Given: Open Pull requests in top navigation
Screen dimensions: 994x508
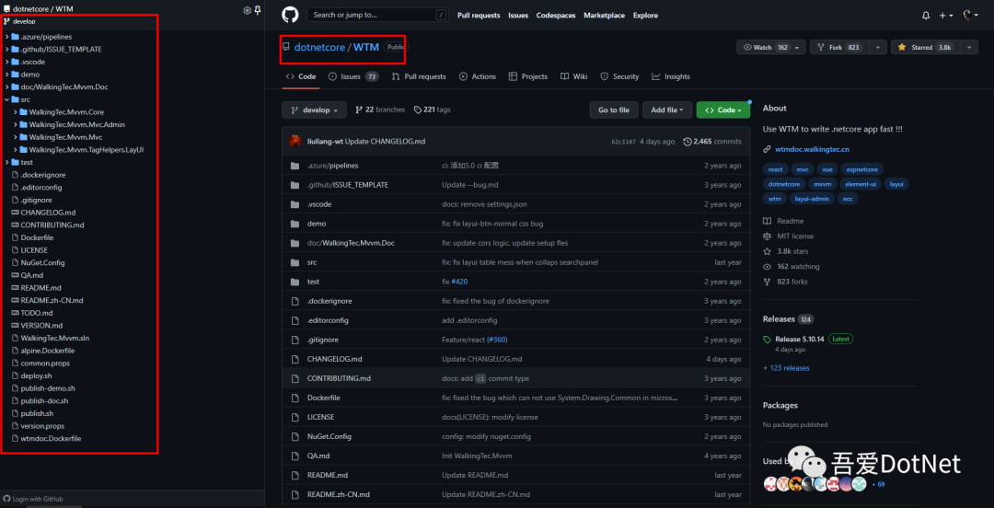Looking at the screenshot, I should coord(479,16).
